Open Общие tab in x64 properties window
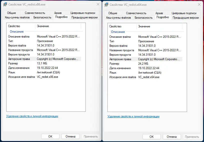The width and height of the screenshot is (204, 142). [x=113, y=13]
